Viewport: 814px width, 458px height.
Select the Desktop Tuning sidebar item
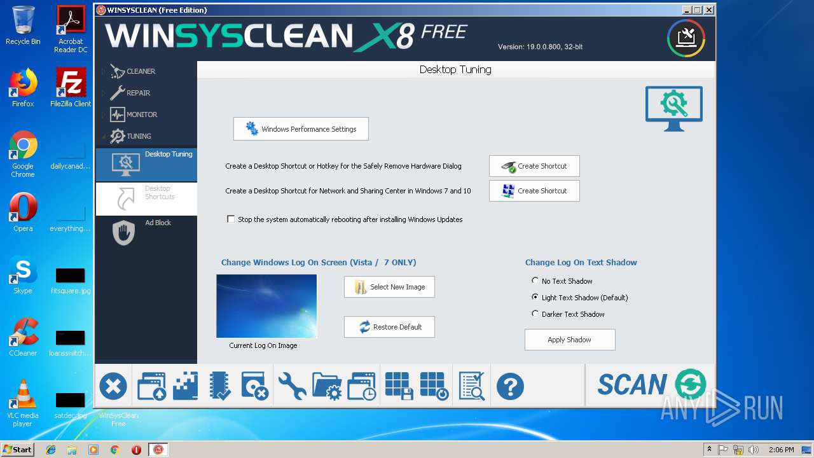pos(146,165)
